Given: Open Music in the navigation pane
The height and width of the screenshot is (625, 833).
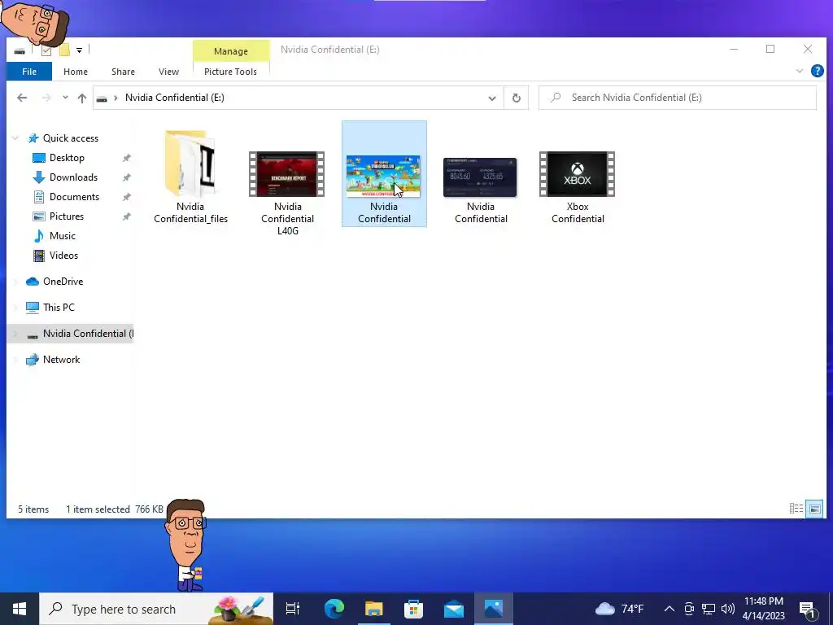Looking at the screenshot, I should (x=62, y=236).
